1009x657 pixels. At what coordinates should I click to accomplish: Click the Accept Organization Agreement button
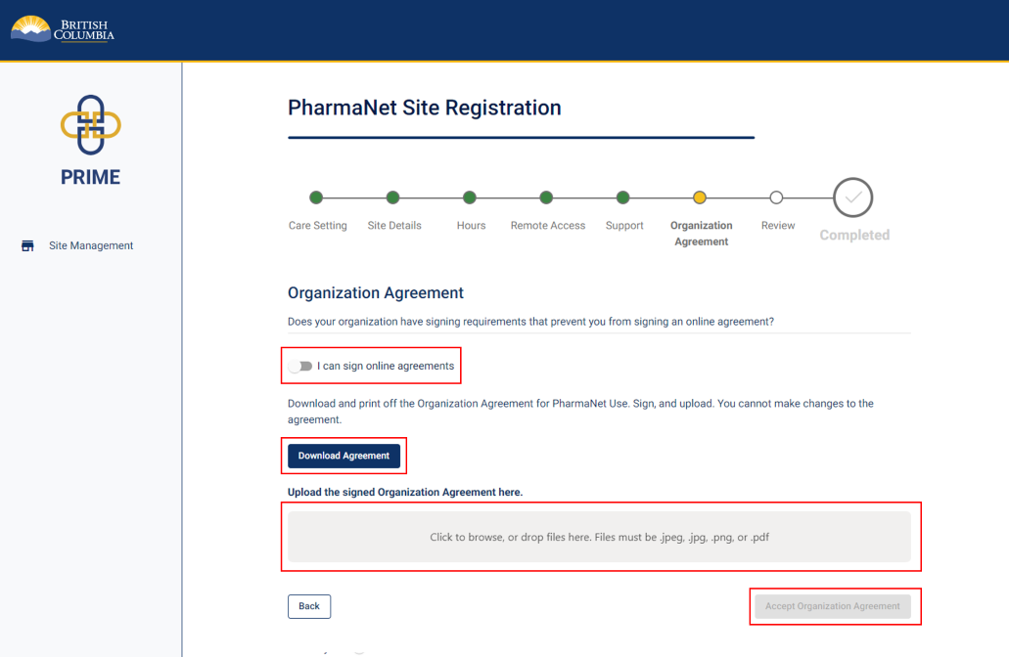point(832,606)
